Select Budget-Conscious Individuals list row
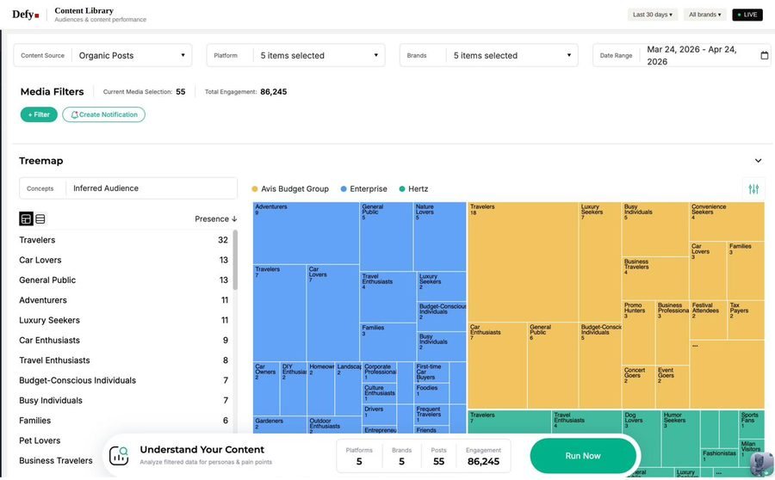Screen dimensions: 775x480 point(123,380)
